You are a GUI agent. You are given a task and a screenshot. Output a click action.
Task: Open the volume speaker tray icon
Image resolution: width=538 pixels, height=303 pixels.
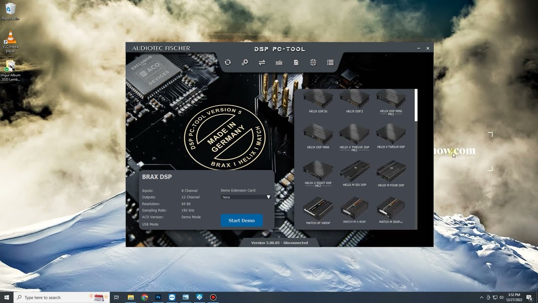coord(502,298)
